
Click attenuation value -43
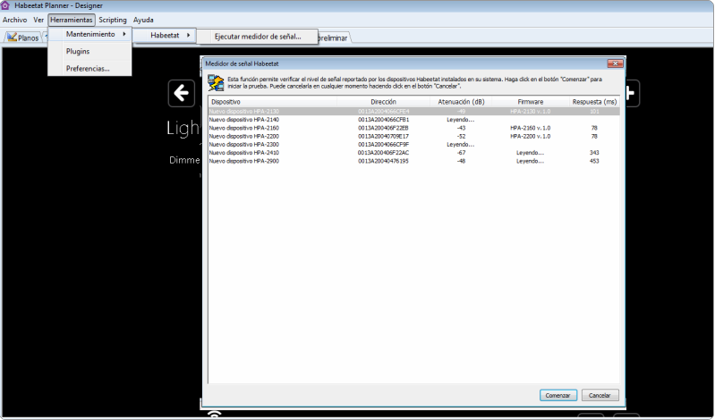[x=461, y=128]
